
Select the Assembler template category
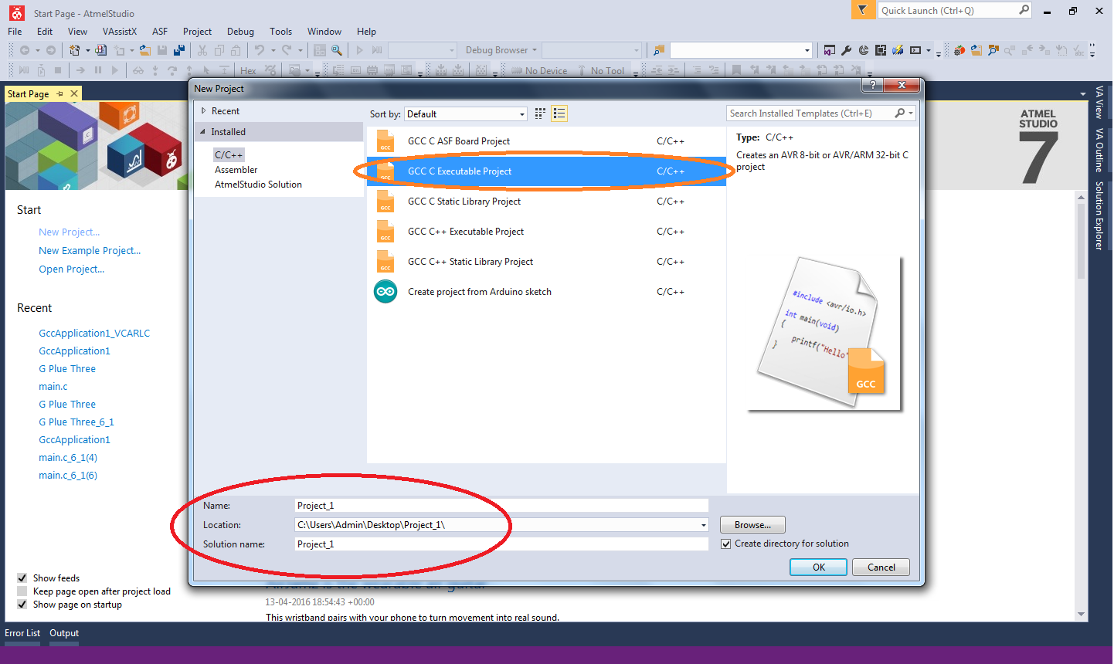click(236, 170)
